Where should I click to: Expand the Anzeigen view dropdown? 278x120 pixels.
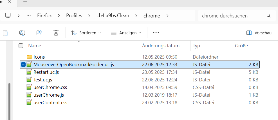[126, 33]
